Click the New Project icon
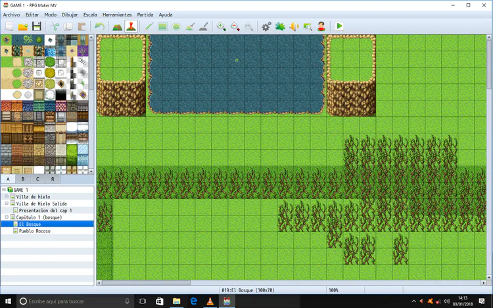Image resolution: width=493 pixels, height=308 pixels. tap(9, 26)
